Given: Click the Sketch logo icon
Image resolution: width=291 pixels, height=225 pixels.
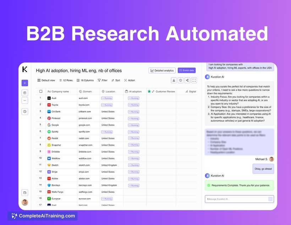Looking at the screenshot, I should pos(49,165).
